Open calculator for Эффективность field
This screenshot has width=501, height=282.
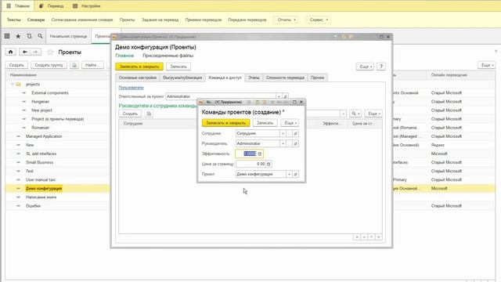[x=260, y=154]
